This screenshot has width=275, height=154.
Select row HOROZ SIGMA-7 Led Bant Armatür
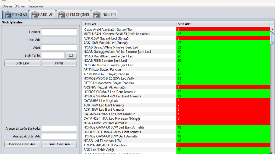point(176,92)
